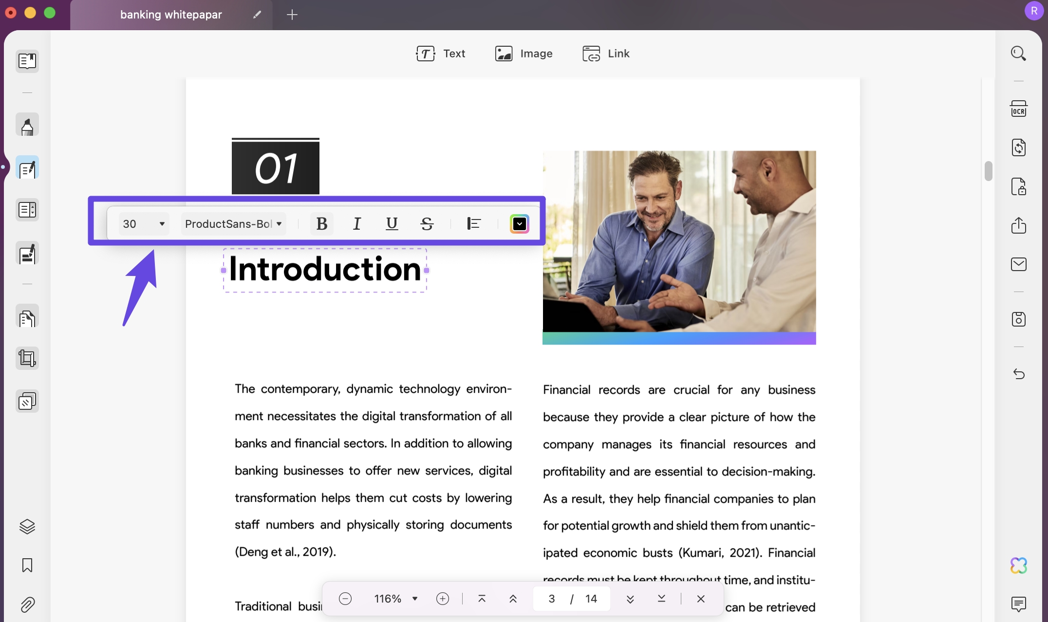
Task: Open the Protect PDF with password icon
Action: coord(1018,186)
